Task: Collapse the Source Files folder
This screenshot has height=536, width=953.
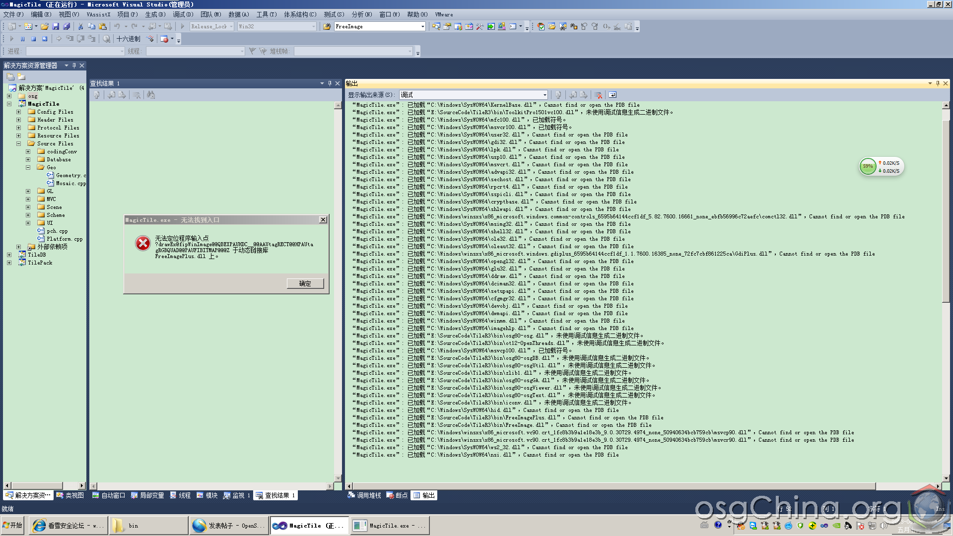Action: (x=18, y=143)
